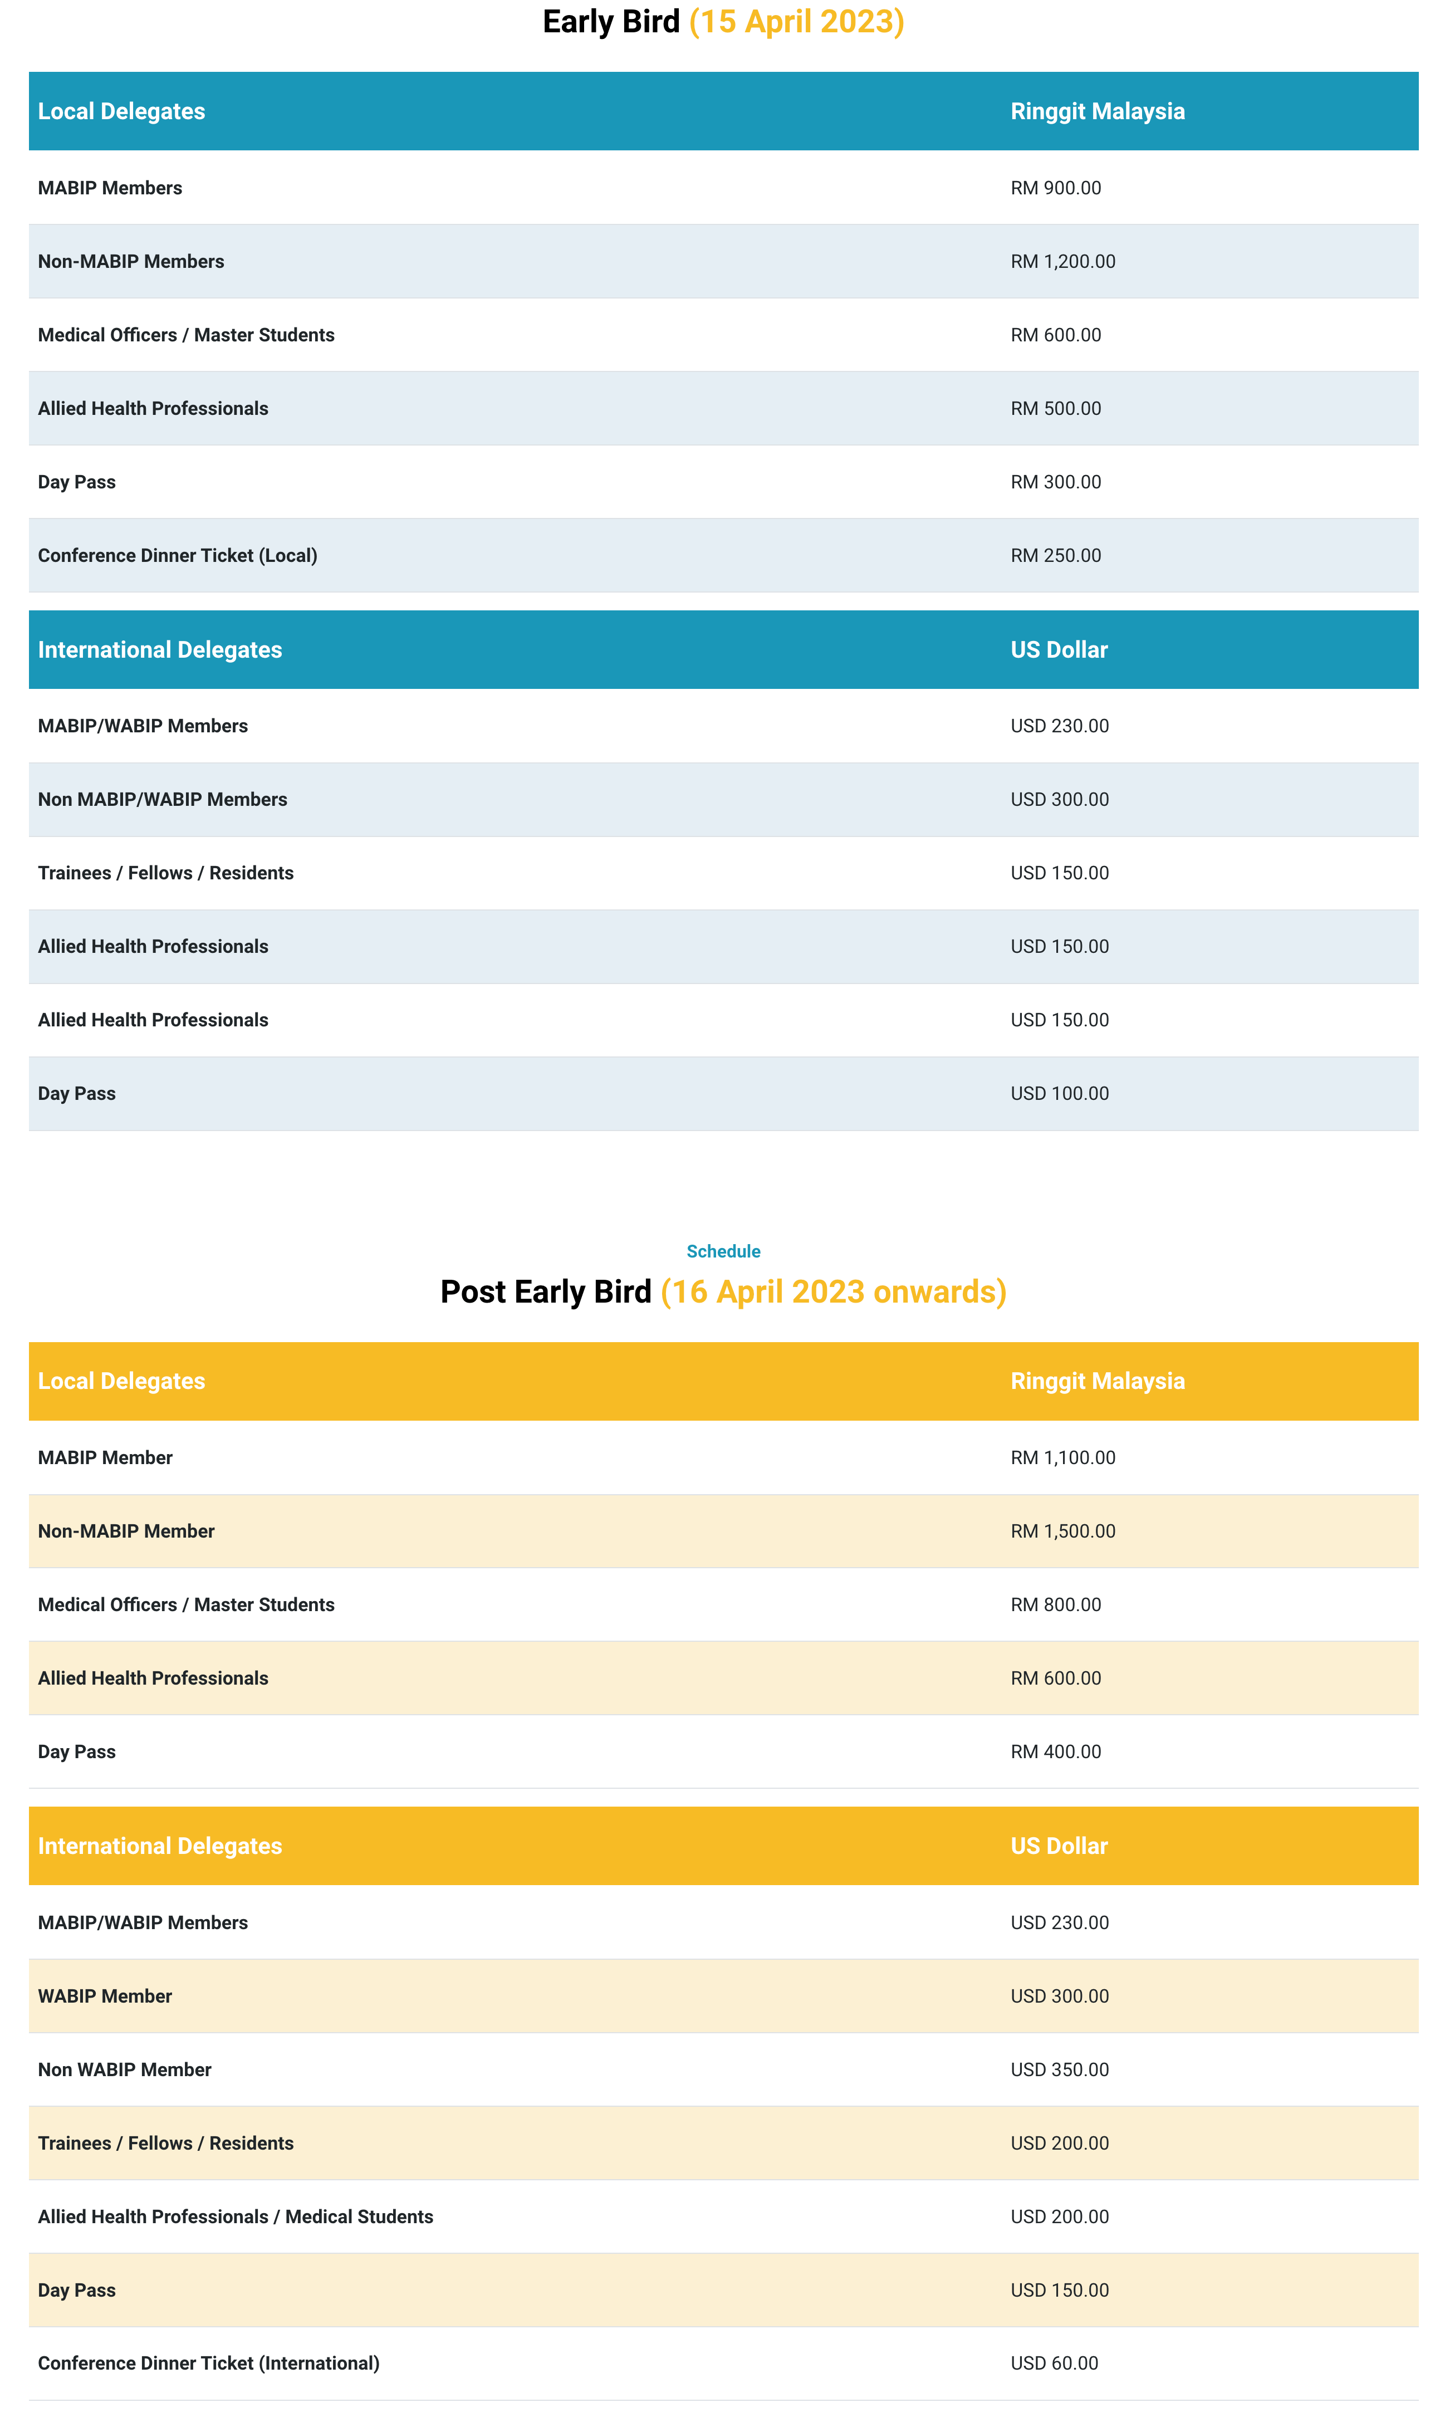The image size is (1440, 2427).
Task: Select the 'RM 500.00' price
Action: pyautogui.click(x=1056, y=409)
